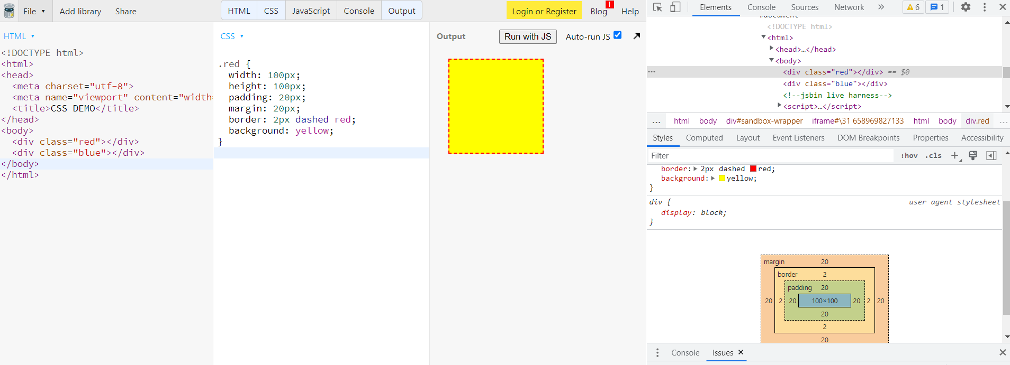Toggle the CSS panel button

pos(271,11)
